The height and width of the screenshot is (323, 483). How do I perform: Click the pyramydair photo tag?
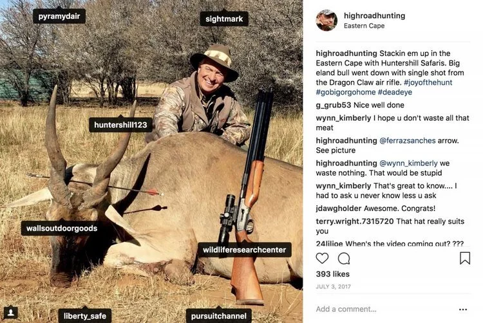(x=59, y=17)
